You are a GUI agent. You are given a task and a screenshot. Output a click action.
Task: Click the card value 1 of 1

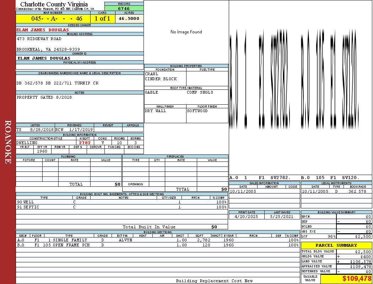tap(103, 18)
